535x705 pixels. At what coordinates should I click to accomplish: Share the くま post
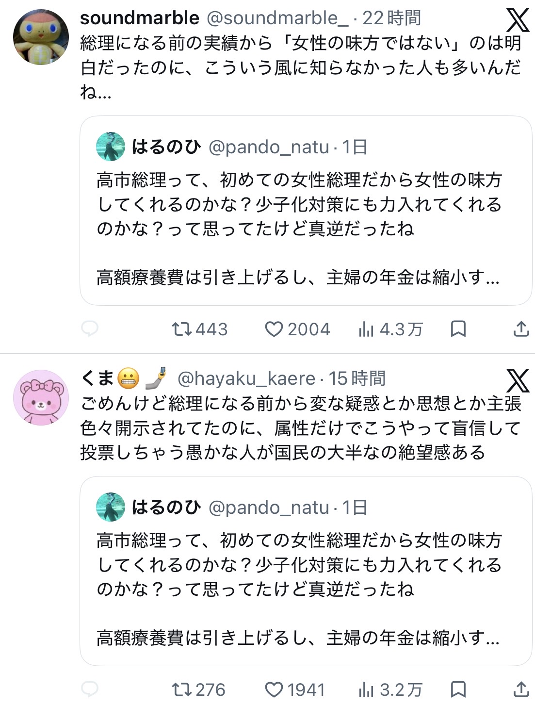coord(521,689)
